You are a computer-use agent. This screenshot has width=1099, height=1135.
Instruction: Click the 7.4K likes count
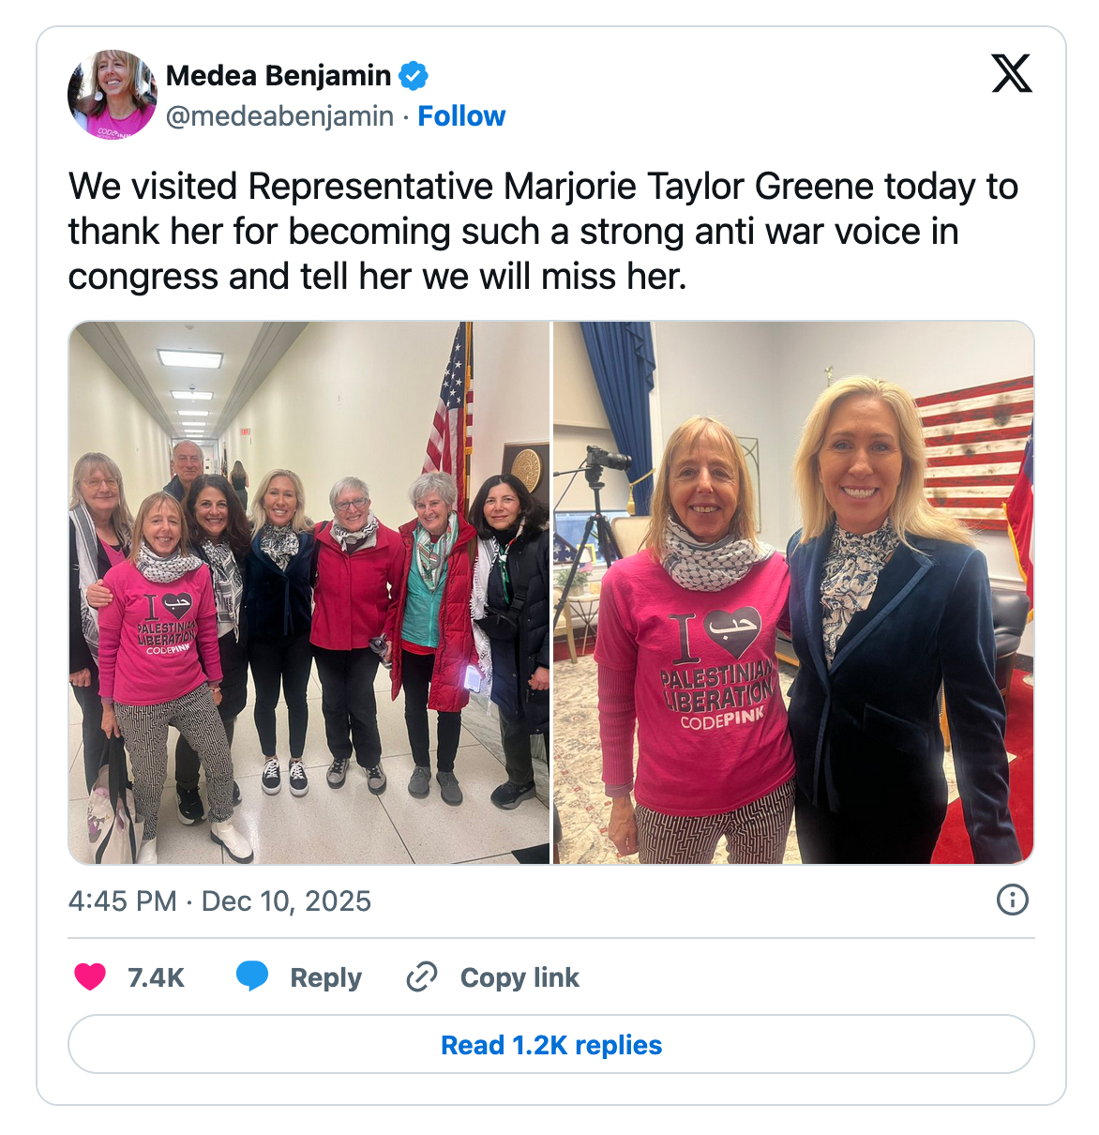[156, 977]
